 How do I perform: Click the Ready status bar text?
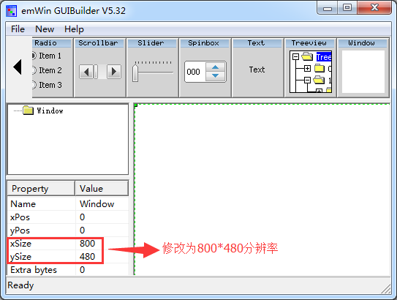20,285
